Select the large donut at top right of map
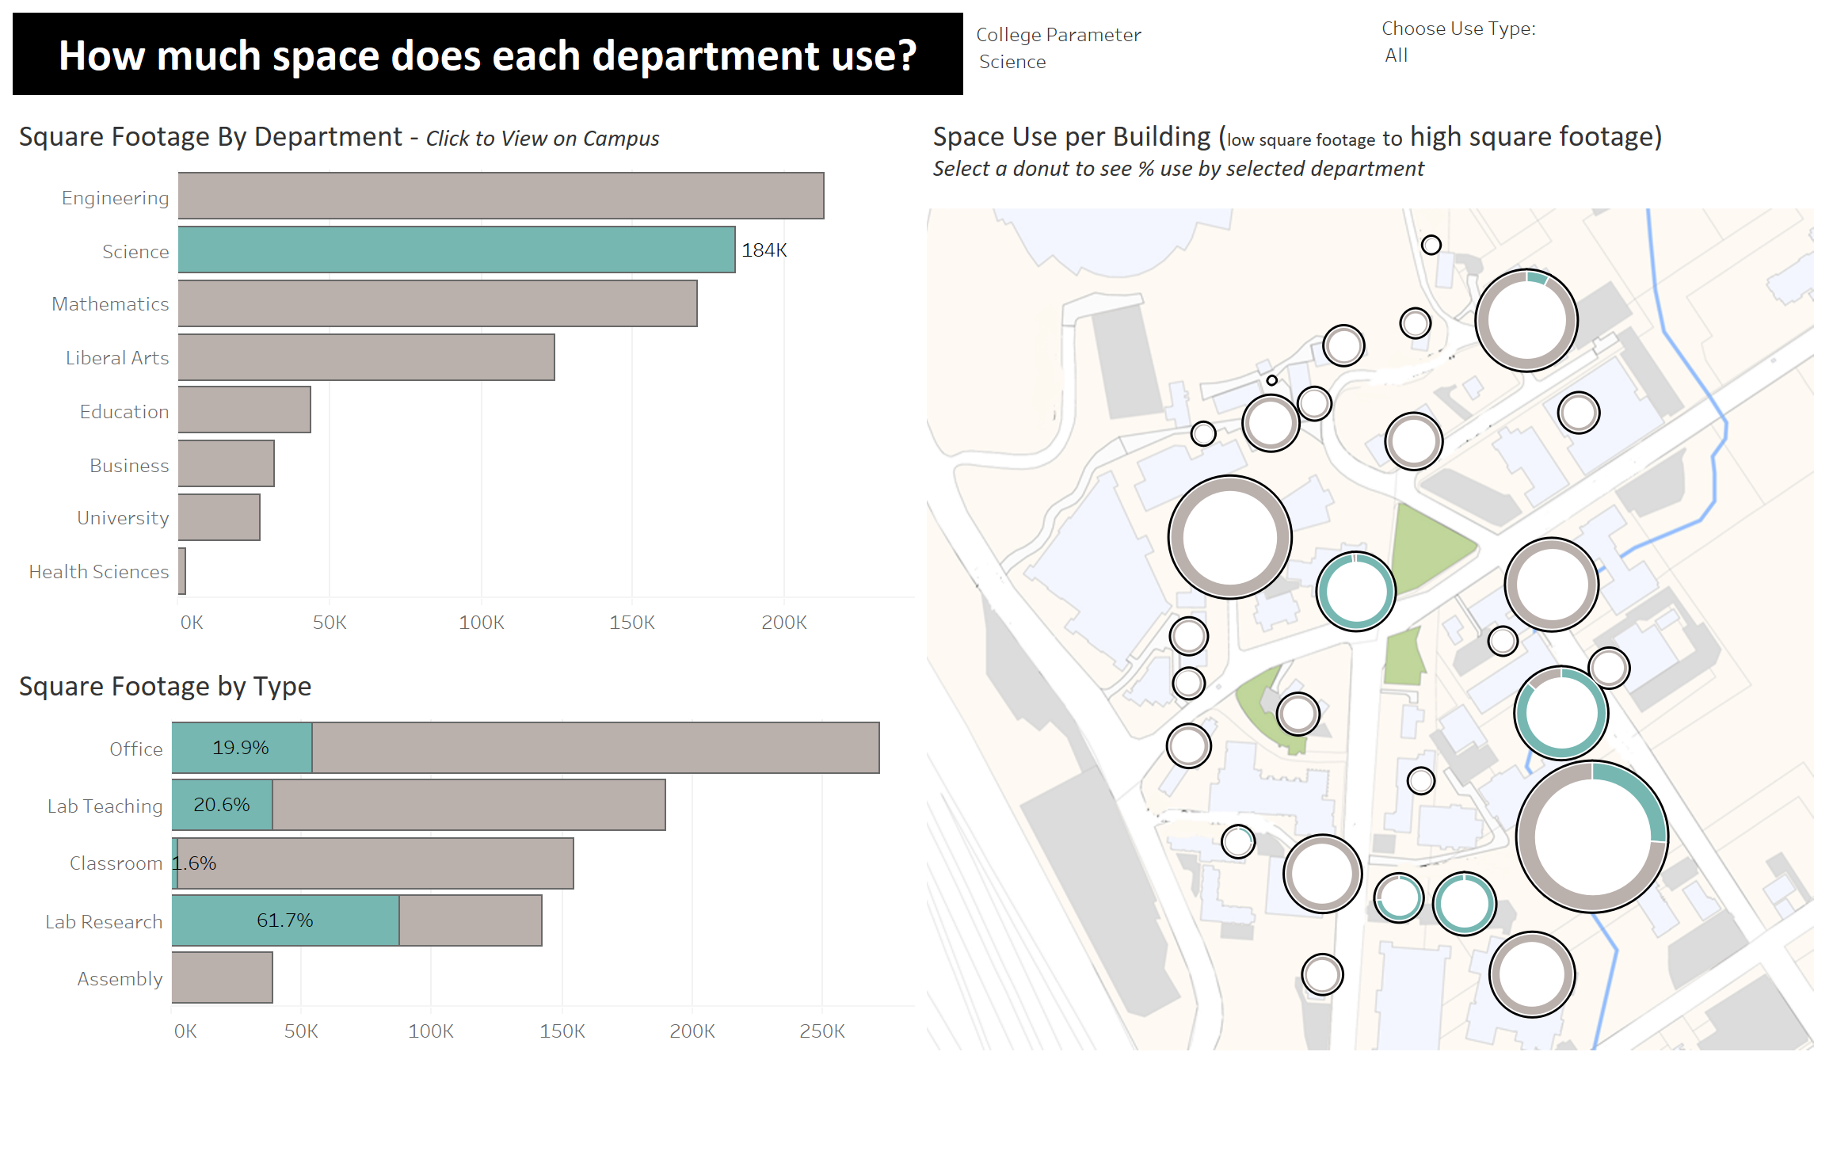 click(x=1526, y=321)
